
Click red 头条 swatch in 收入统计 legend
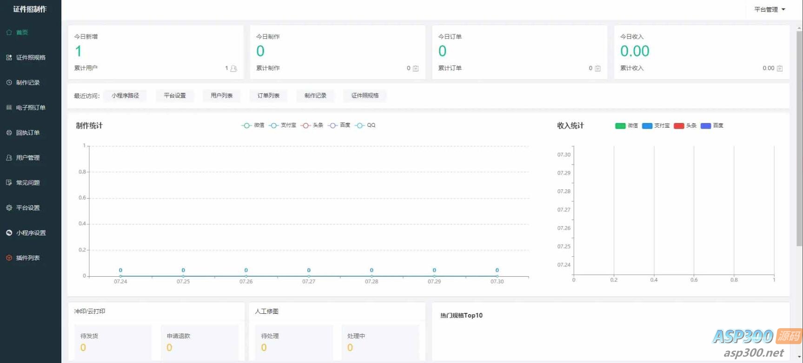679,126
